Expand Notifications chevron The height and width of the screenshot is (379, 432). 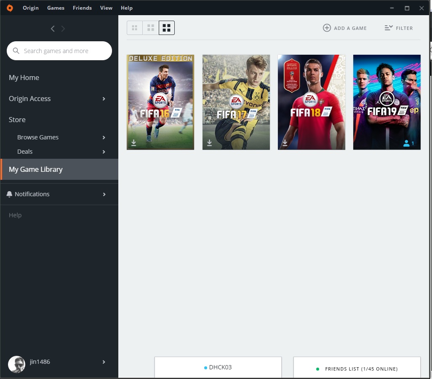[104, 194]
